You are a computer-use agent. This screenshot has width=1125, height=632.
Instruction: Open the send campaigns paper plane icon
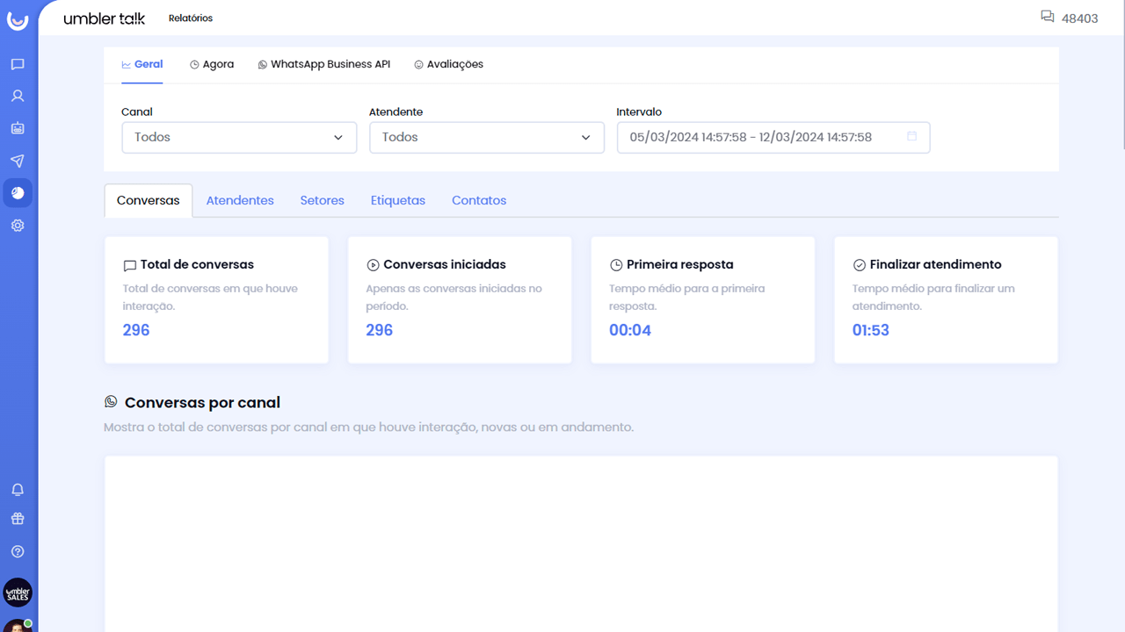coord(18,161)
